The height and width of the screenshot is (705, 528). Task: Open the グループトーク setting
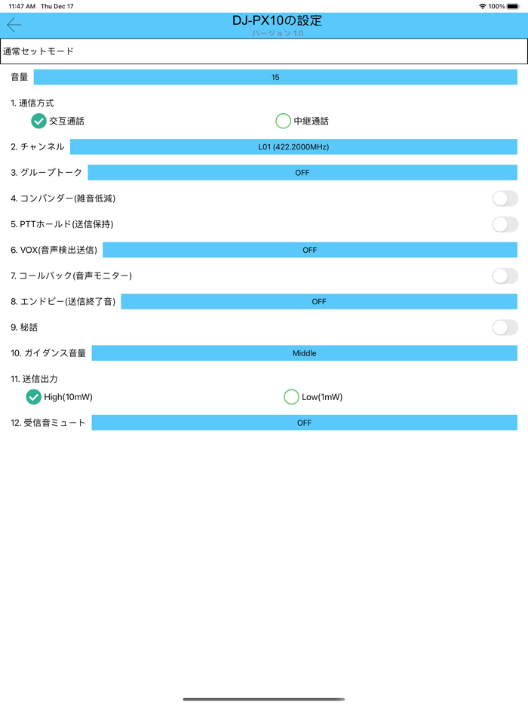[x=302, y=172]
